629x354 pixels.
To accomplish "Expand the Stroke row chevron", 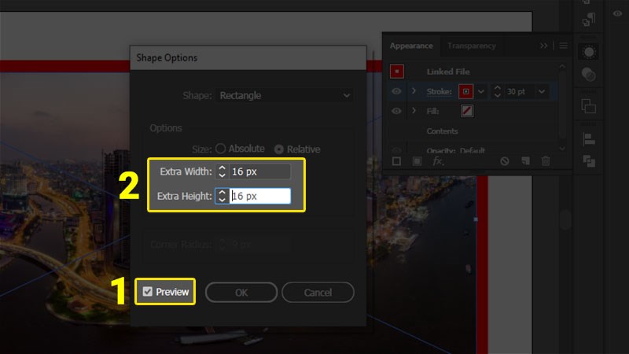I will pyautogui.click(x=414, y=91).
